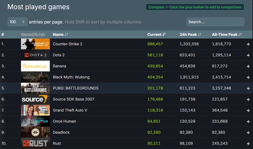The width and height of the screenshot is (253, 149).
Task: Open the Dota 2 name link
Action: tap(59, 55)
